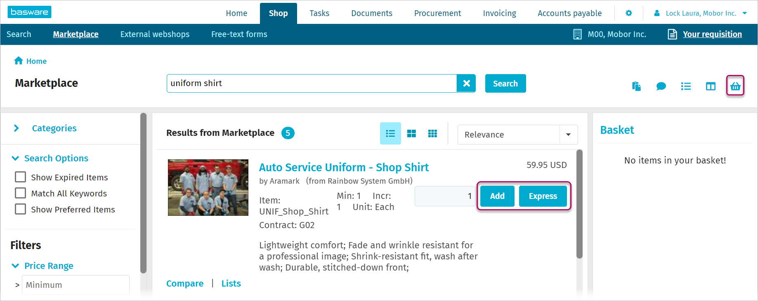Open the Procurement tab
Image resolution: width=758 pixels, height=301 pixels.
[437, 13]
